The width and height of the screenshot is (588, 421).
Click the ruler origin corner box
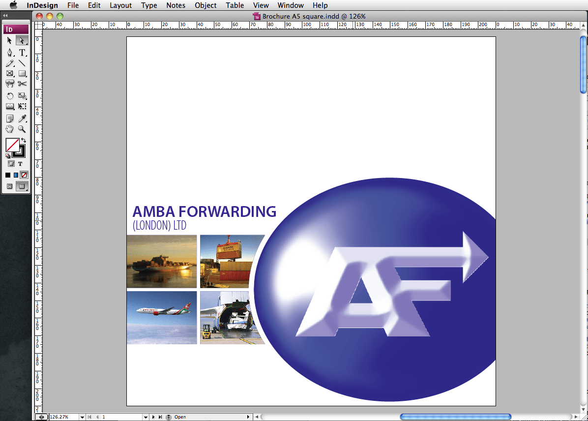[38, 25]
